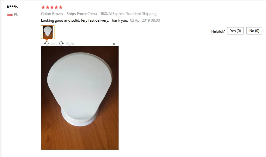This screenshot has height=157, width=266.
Task: Select the small review photo thumbnail
Action: pyautogui.click(x=48, y=32)
